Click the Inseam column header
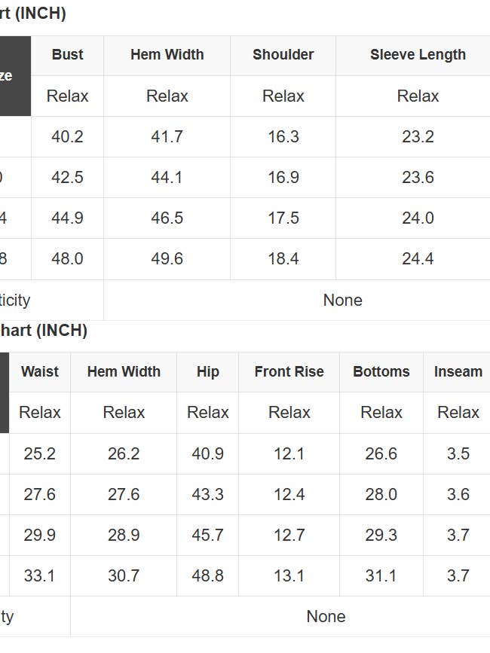This screenshot has width=490, height=653. click(458, 372)
